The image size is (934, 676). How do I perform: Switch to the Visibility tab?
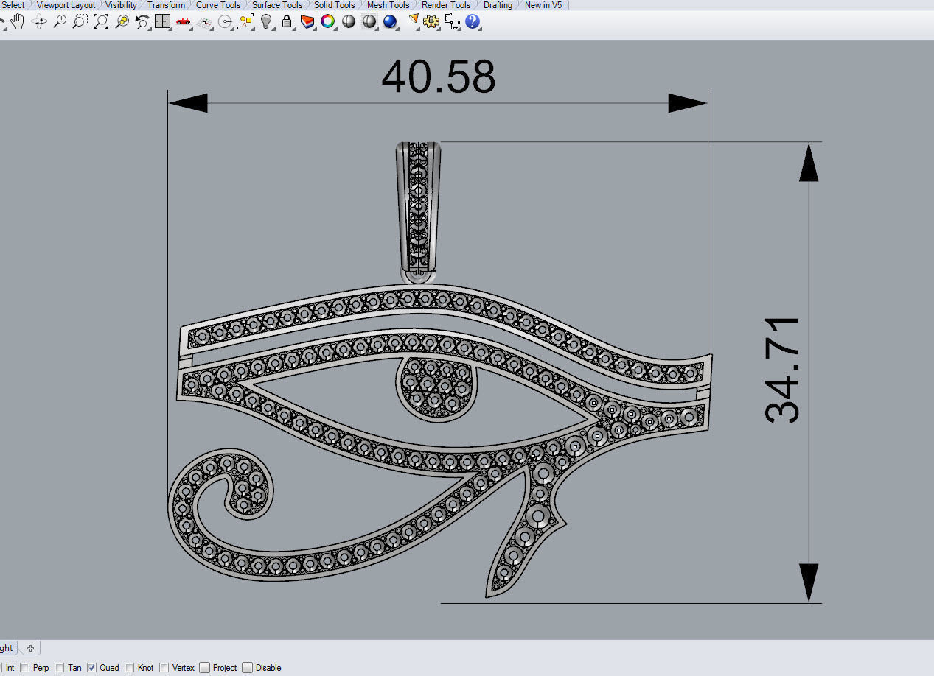[121, 5]
